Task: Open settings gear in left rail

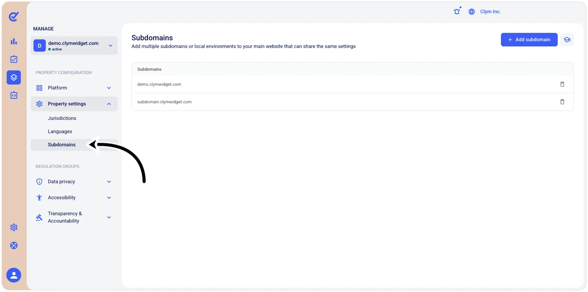Action: (14, 227)
